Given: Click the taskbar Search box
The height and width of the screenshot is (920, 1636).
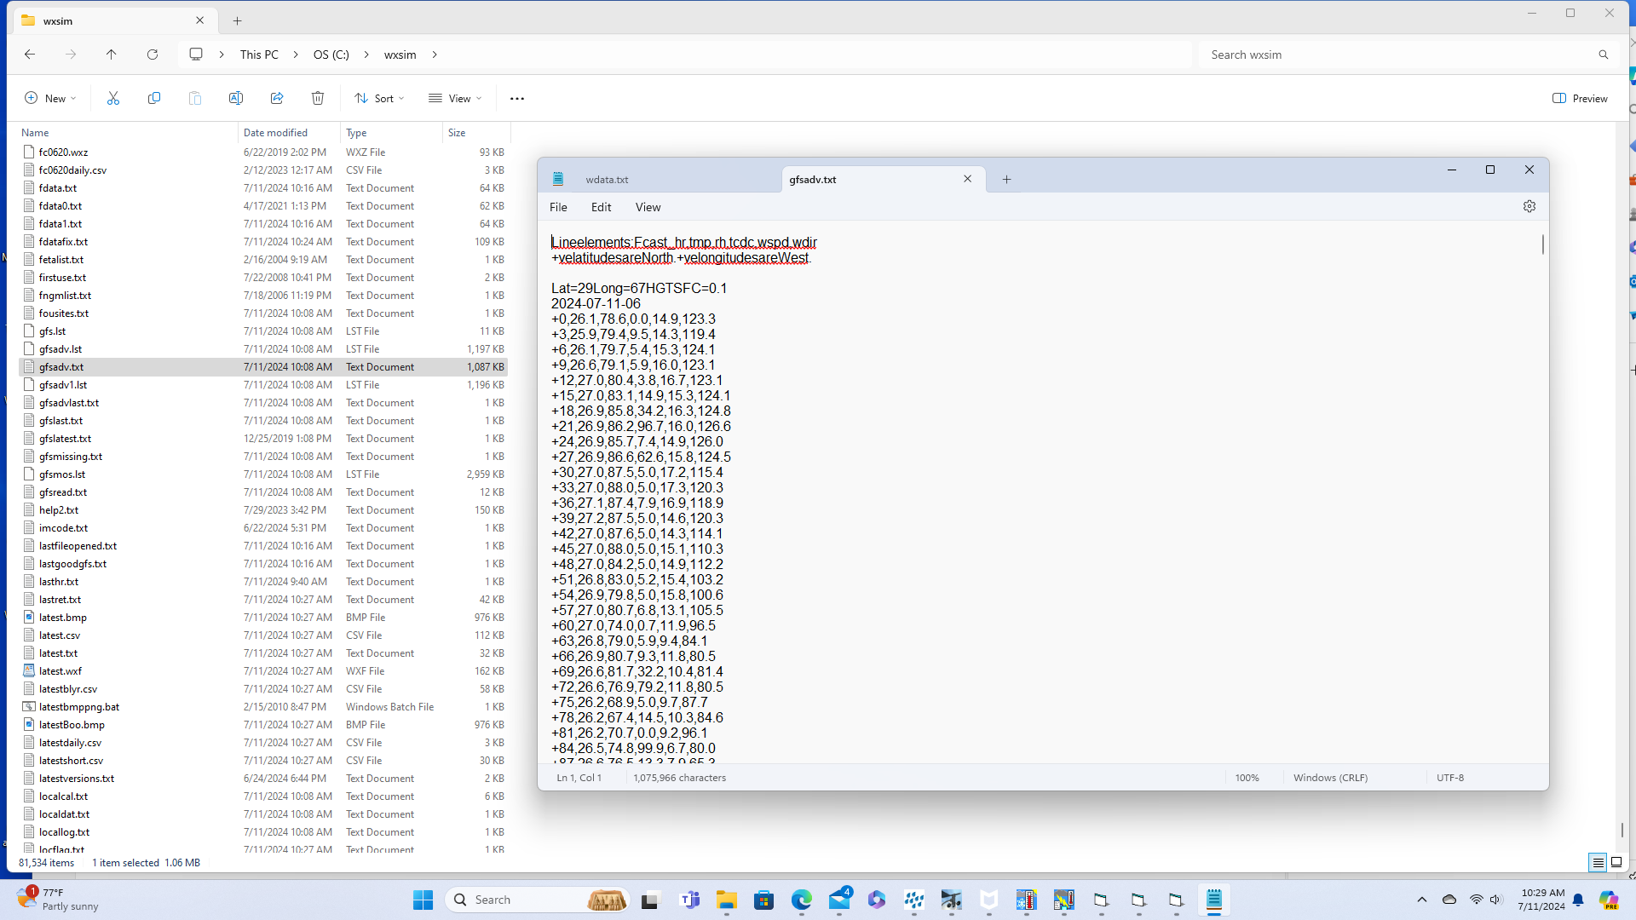Looking at the screenshot, I should pos(538,900).
